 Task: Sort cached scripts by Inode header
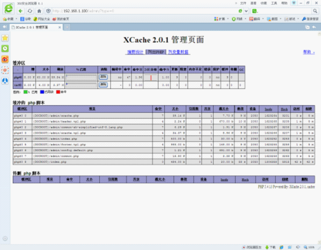click(x=268, y=109)
